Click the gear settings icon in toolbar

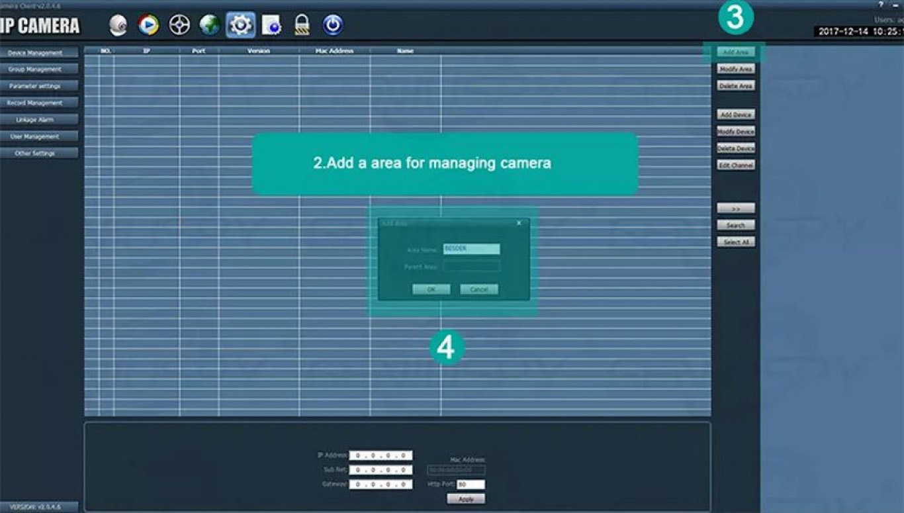[x=240, y=25]
